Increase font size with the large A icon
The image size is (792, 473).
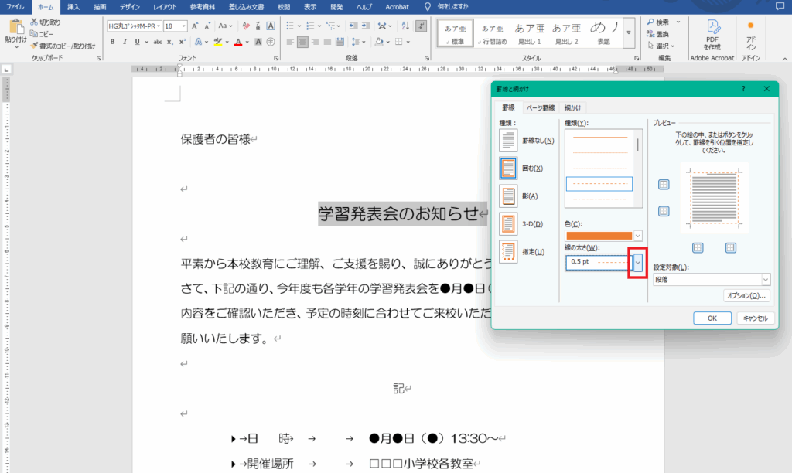[195, 26]
